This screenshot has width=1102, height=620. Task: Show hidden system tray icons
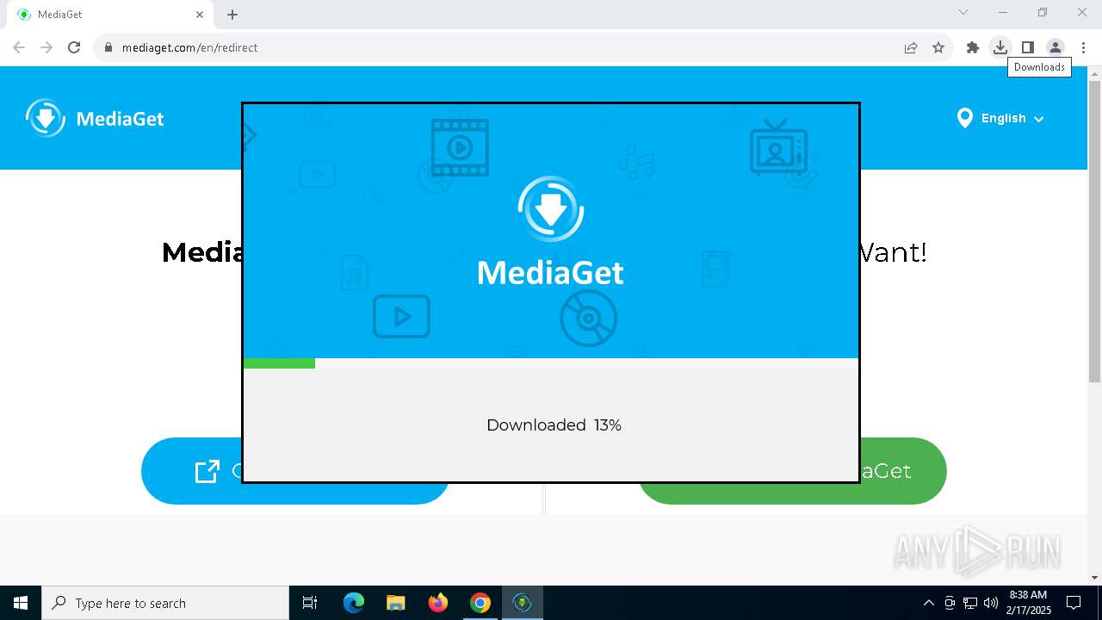[x=928, y=603]
